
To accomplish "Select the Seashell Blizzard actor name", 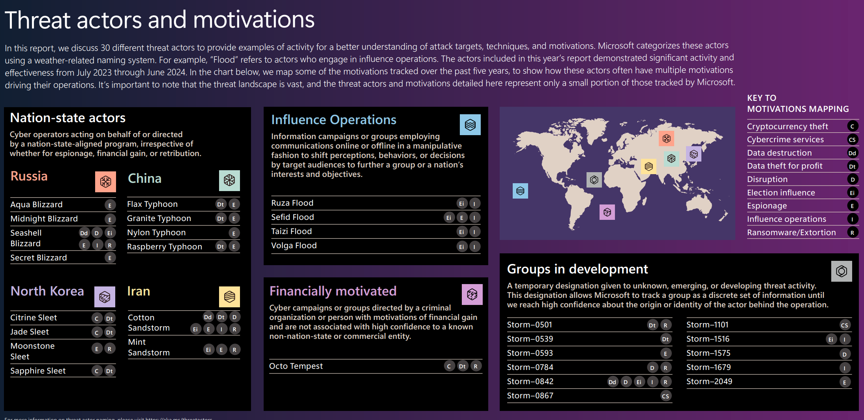I will [x=26, y=238].
